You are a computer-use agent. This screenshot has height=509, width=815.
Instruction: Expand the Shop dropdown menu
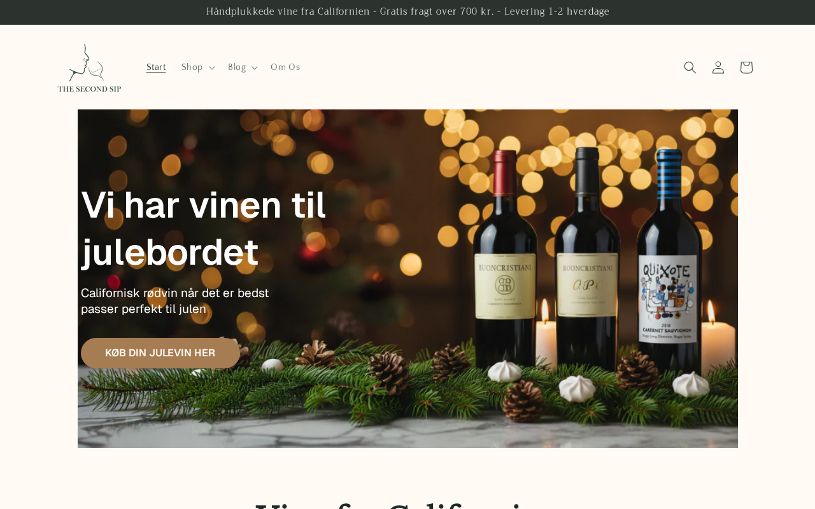198,67
